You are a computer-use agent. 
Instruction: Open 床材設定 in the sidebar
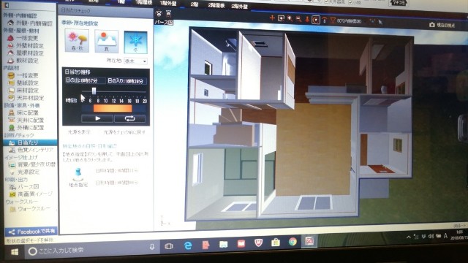pos(23,91)
